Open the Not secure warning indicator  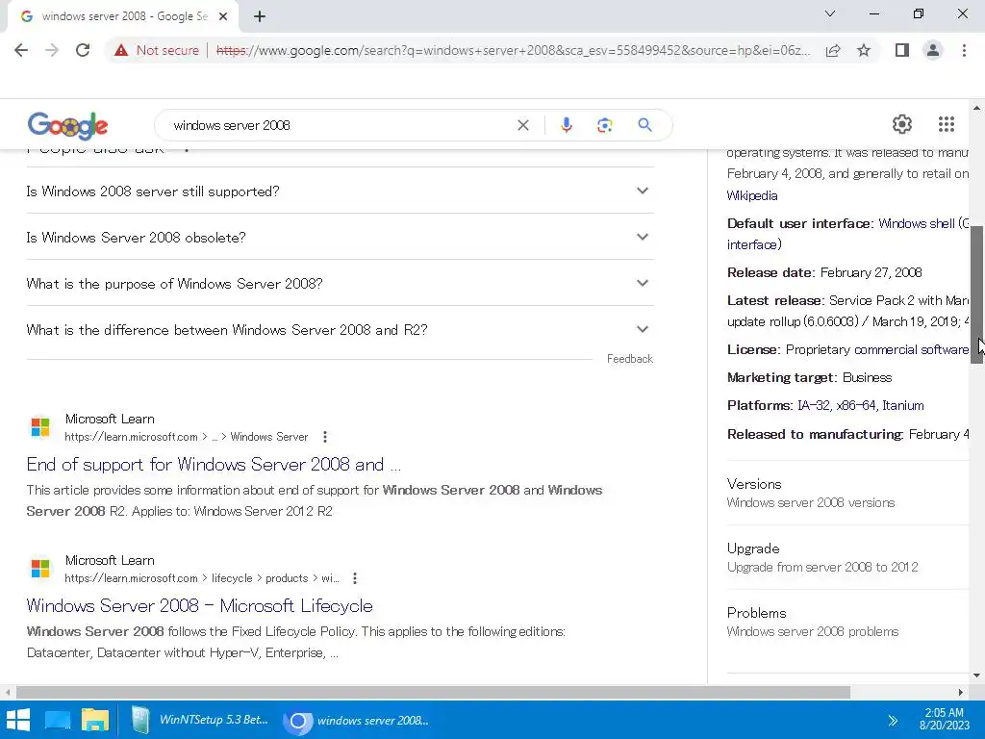click(156, 50)
